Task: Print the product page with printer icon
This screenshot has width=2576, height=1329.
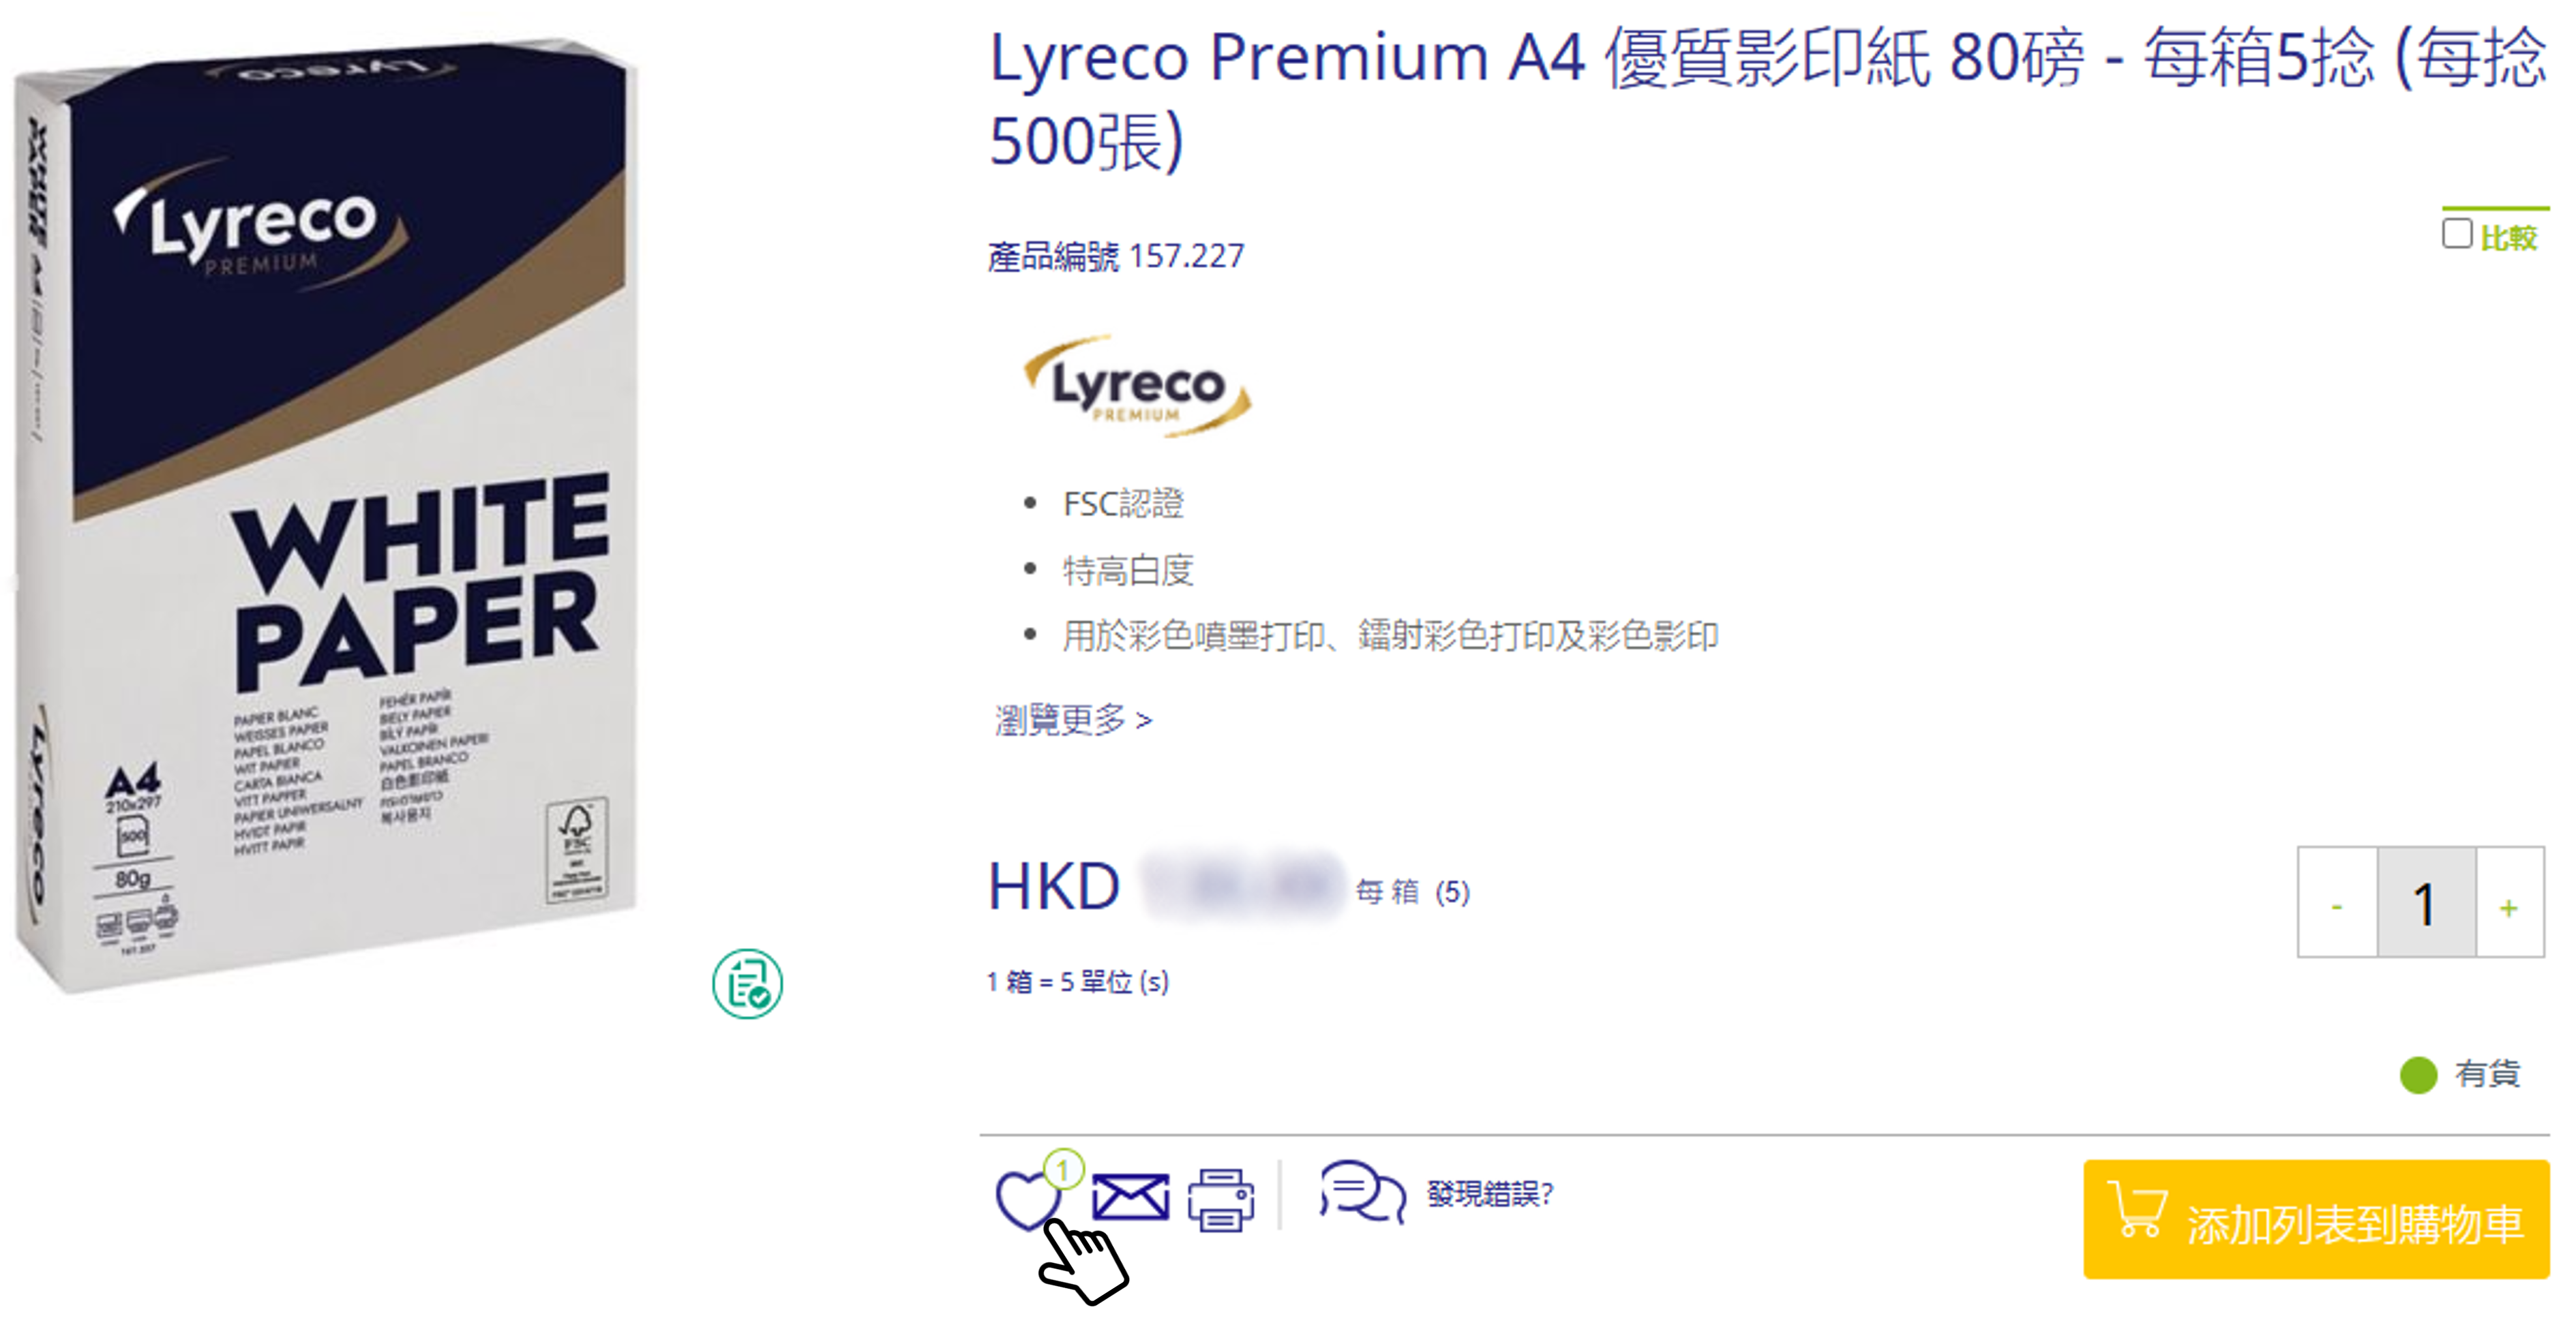Action: click(x=1221, y=1199)
